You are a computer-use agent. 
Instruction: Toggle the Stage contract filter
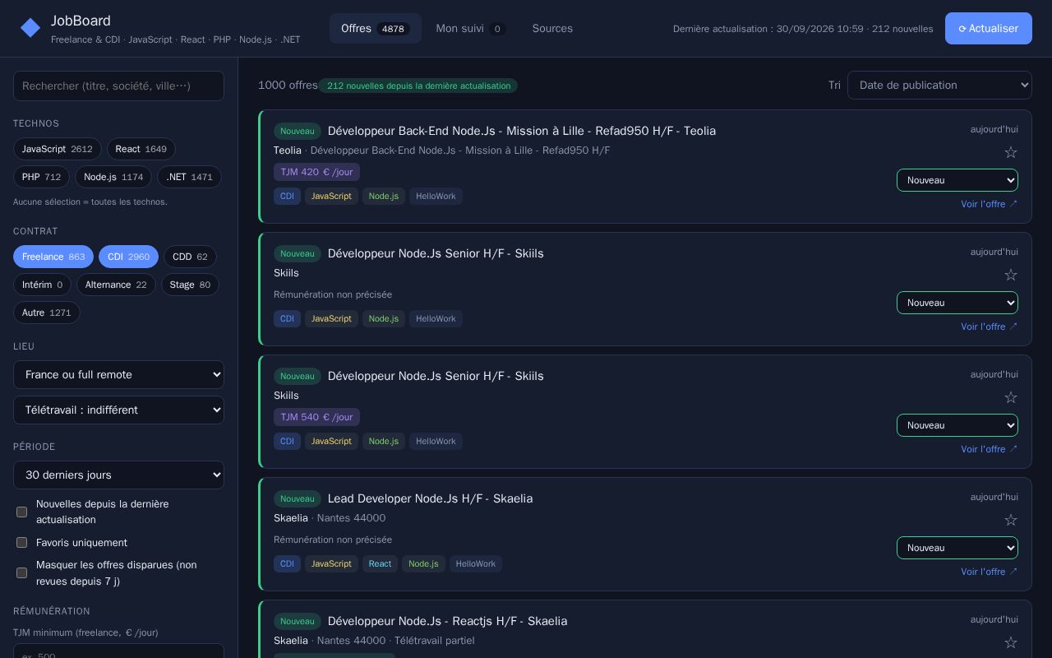pyautogui.click(x=190, y=285)
